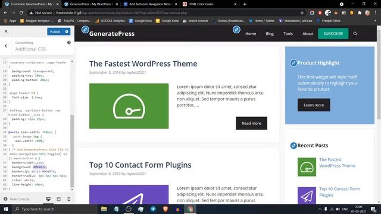The height and width of the screenshot is (214, 381).
Task: Open Windows Start menu
Action: point(5,209)
